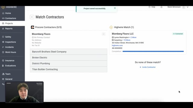Click the Blomberg Floors LLC match title
Viewport: 193px width, 108px height.
(x=123, y=34)
